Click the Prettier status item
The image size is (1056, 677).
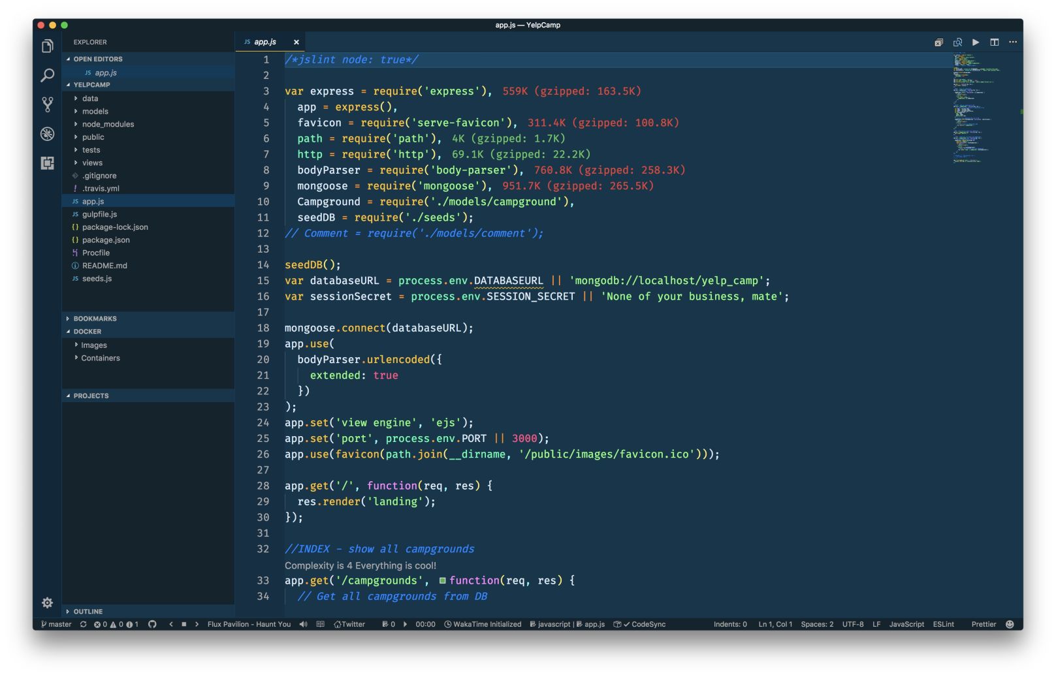984,624
